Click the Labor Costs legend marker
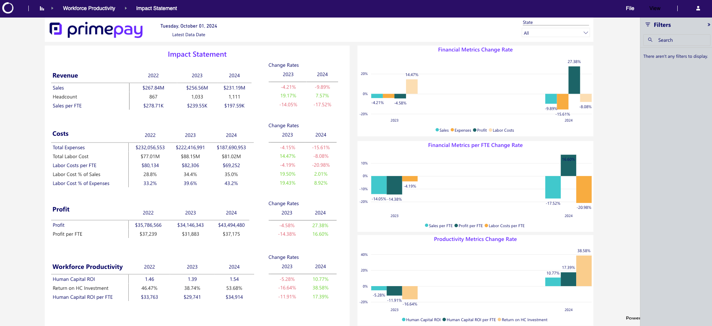Viewport: 712px width, 326px height. point(490,130)
